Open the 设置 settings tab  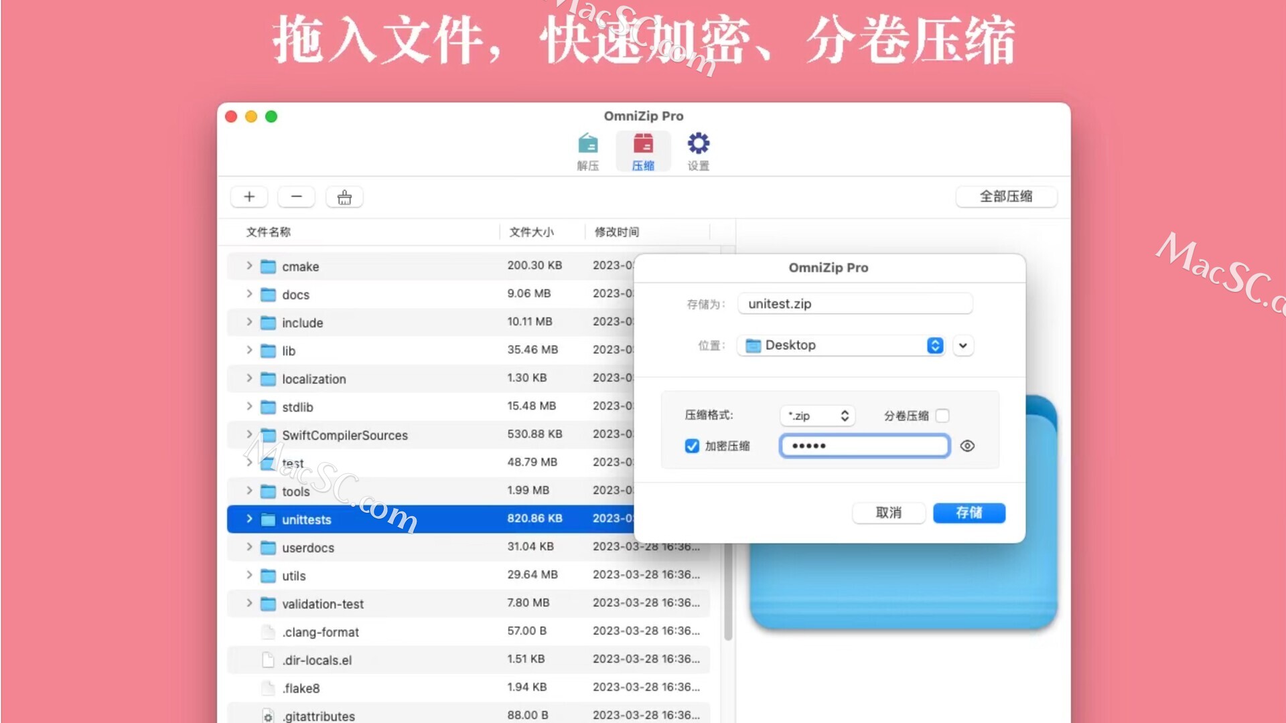(x=698, y=152)
